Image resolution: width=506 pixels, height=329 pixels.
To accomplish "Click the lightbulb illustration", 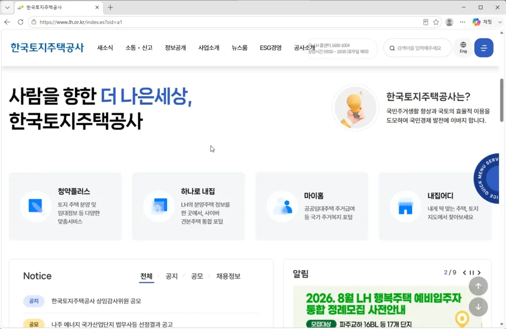I will 355,108.
